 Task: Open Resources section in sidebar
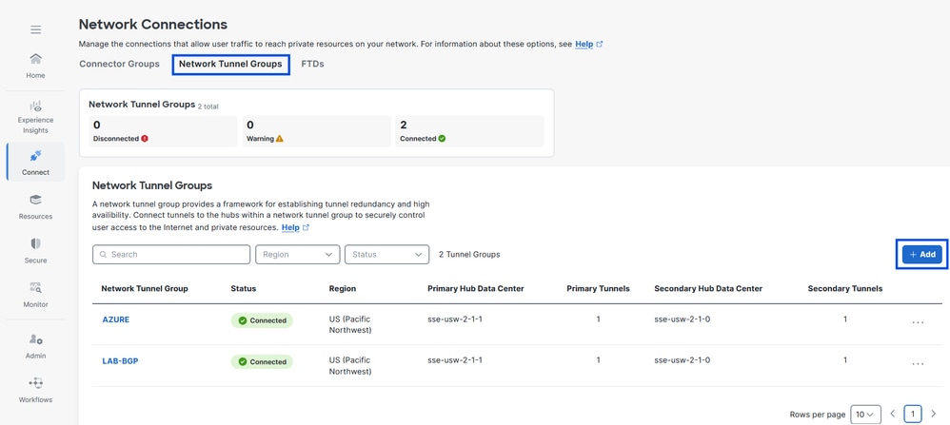(35, 206)
